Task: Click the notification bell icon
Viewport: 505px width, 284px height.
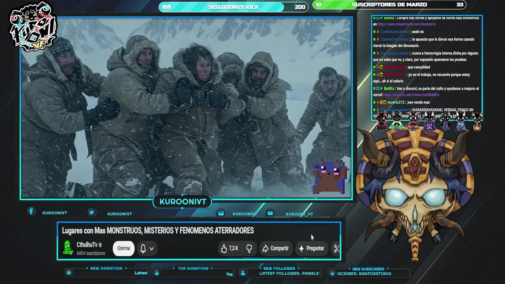Action: click(143, 248)
